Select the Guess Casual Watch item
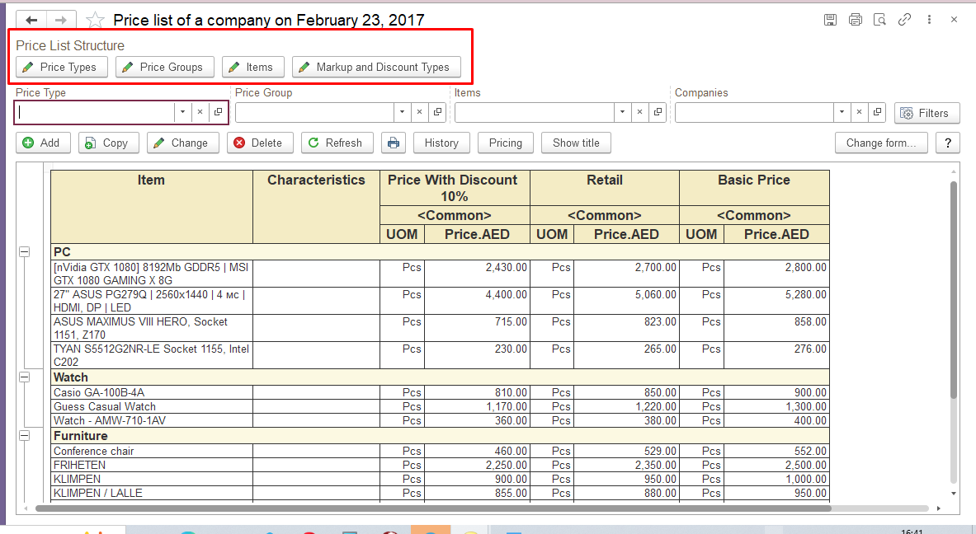Image resolution: width=976 pixels, height=534 pixels. point(152,406)
